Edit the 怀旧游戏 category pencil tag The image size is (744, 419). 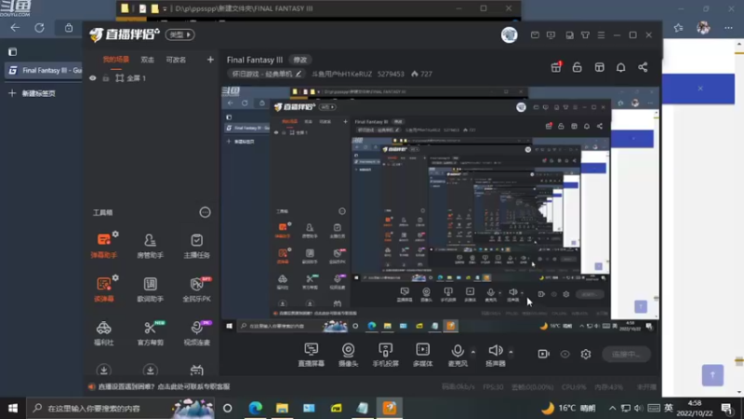[266, 74]
